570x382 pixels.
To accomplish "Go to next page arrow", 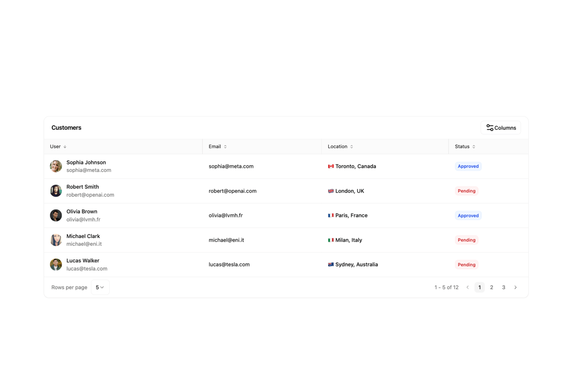I will (516, 288).
